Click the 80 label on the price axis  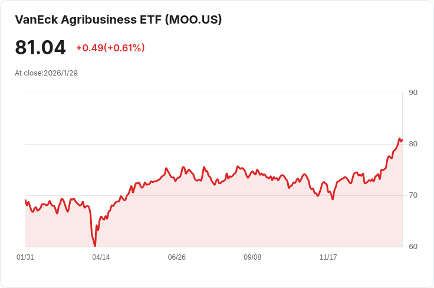[x=413, y=144]
